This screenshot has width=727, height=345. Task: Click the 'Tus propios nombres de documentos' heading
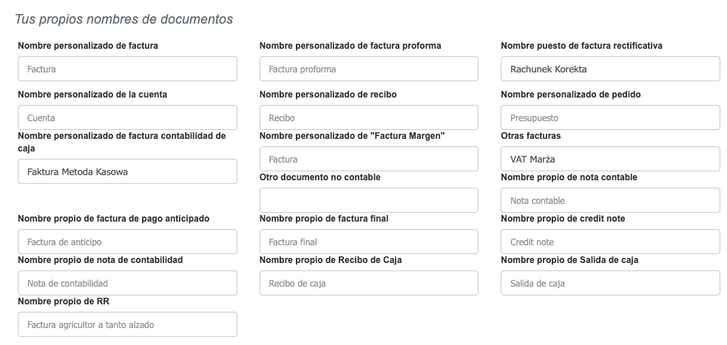coord(124,19)
